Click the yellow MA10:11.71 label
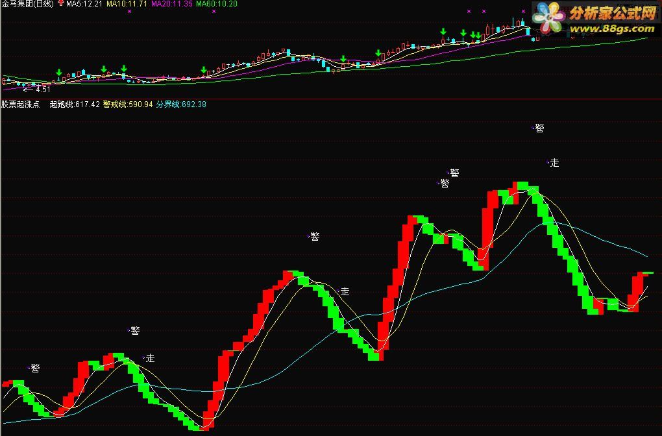This screenshot has height=436, width=662. point(127,4)
